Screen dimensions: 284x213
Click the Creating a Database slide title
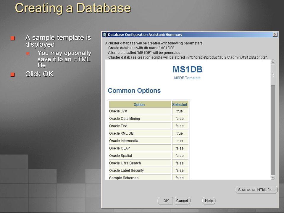pyautogui.click(x=73, y=8)
